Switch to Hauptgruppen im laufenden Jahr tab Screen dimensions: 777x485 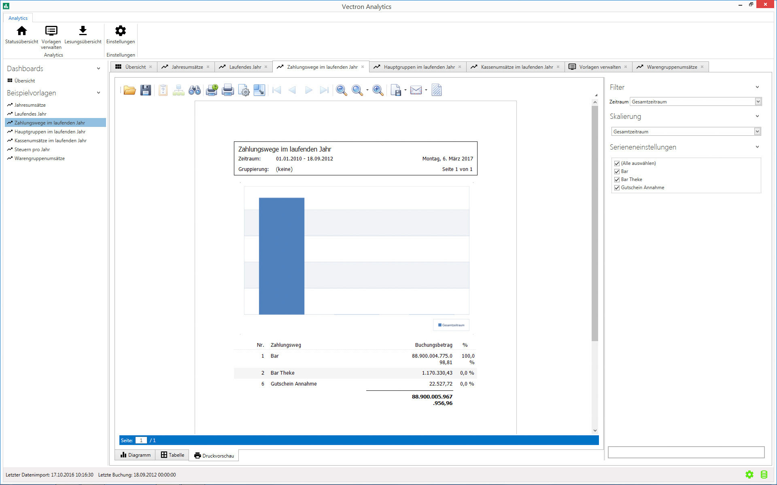coord(419,67)
